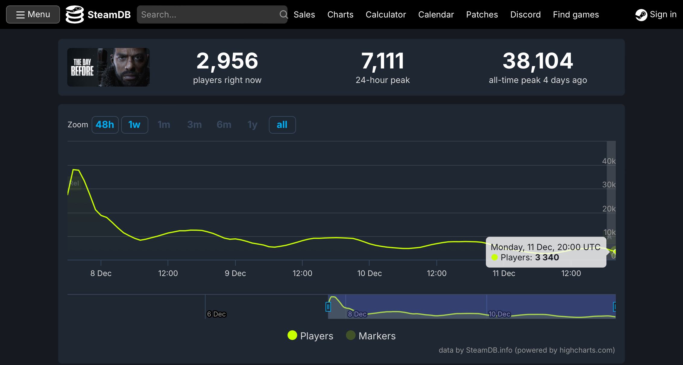Image resolution: width=683 pixels, height=365 pixels.
Task: Click the 8 Dec label in navigator
Action: coord(357,314)
